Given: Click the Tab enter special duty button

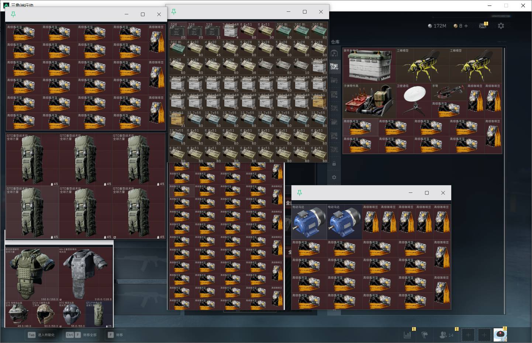Looking at the screenshot, I should point(42,335).
